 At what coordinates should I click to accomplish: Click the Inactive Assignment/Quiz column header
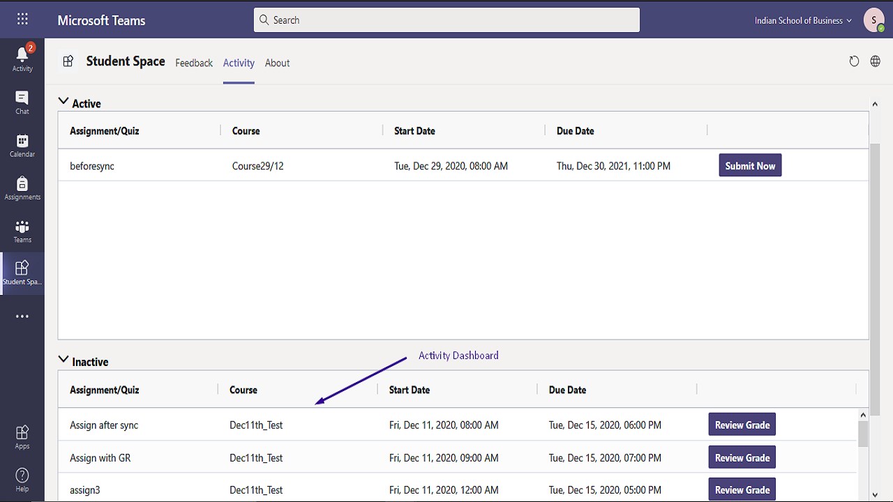click(x=105, y=390)
